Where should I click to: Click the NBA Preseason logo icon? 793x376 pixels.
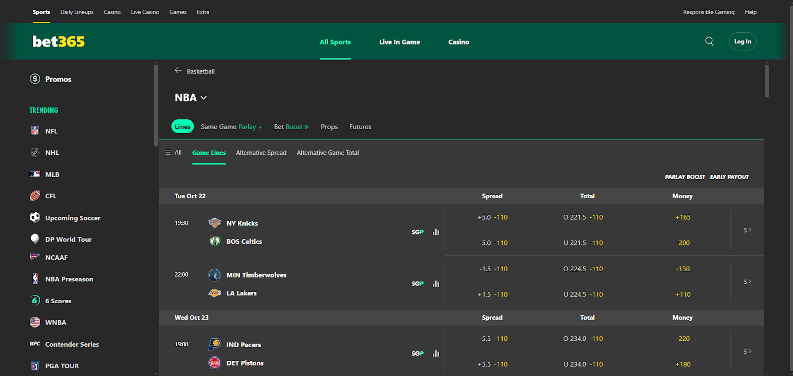(x=35, y=279)
